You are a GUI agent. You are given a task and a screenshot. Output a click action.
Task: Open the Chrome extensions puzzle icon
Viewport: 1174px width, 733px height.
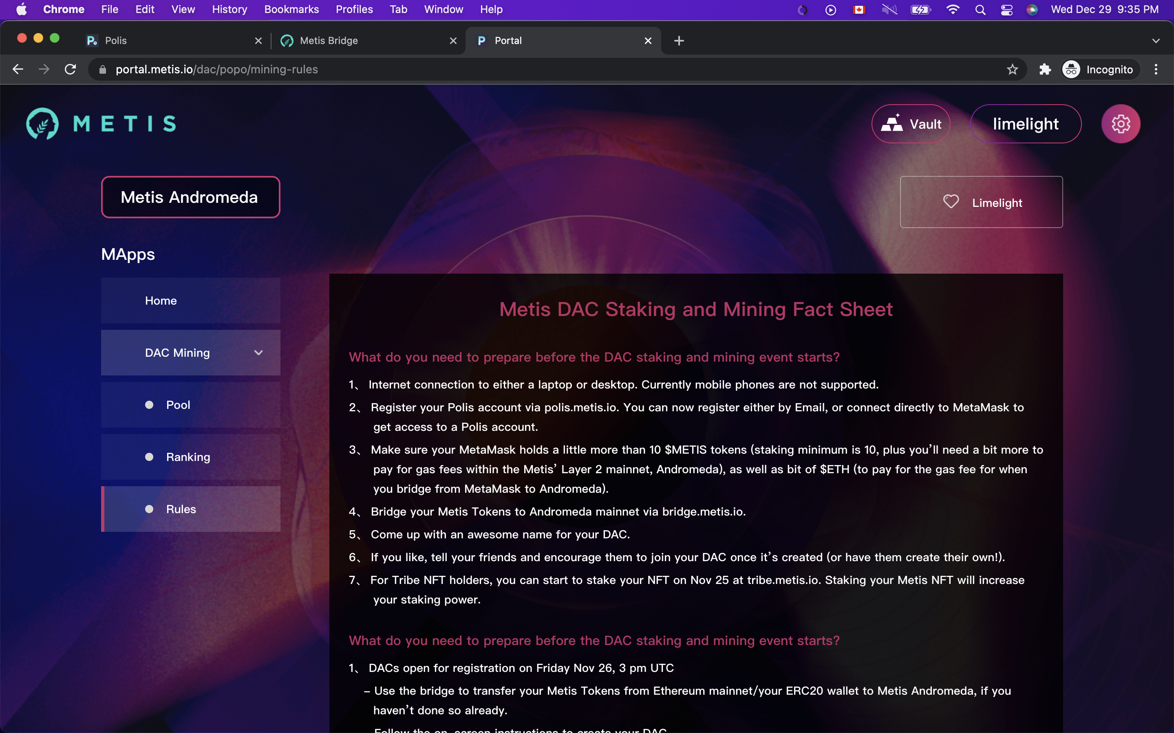[1044, 69]
